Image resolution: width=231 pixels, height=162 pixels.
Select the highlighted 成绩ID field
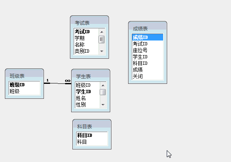(148, 37)
